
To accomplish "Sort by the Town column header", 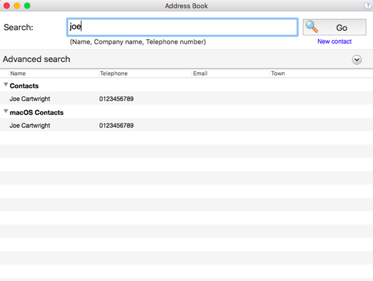I will [278, 73].
